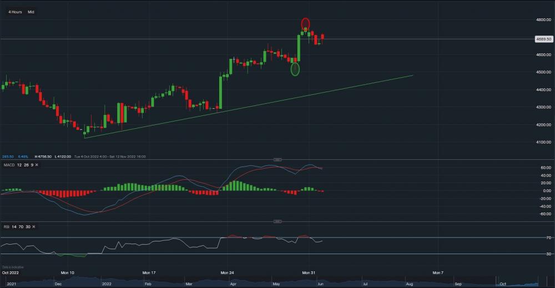Click the 4400.00 price axis label
The image size is (555, 288).
click(x=544, y=90)
